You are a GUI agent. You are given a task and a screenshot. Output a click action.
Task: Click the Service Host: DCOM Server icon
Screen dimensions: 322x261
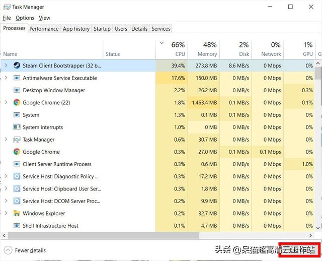(17, 201)
